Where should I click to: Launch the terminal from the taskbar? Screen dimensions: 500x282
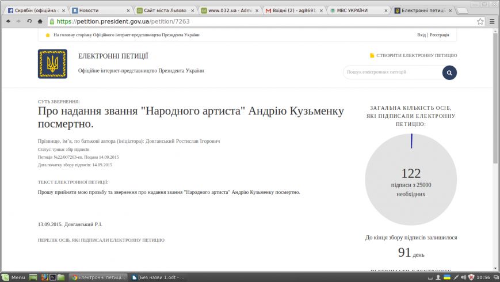coord(53,277)
